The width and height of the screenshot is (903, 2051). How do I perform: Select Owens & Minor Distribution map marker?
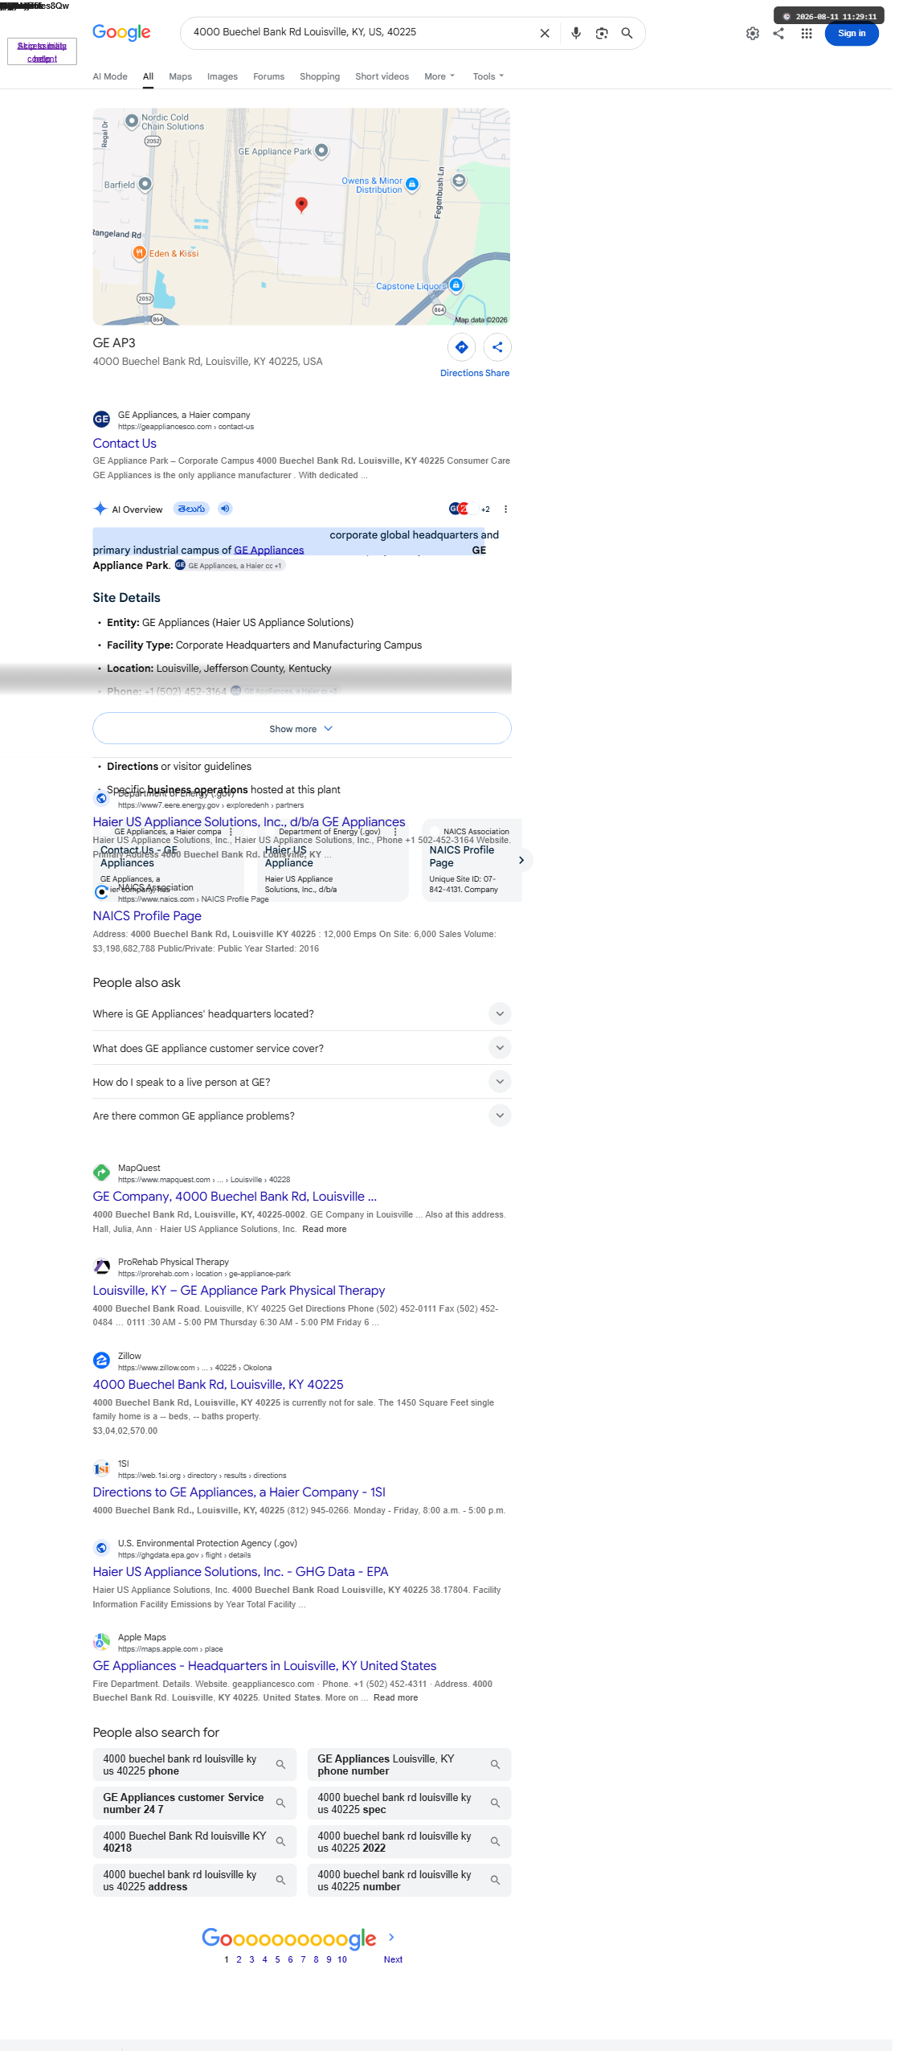pos(412,184)
